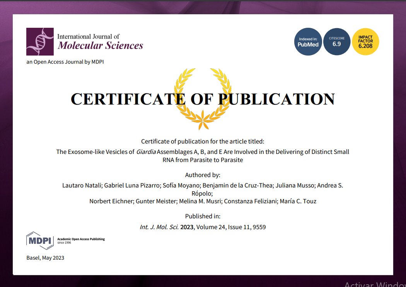Click 'Certificate of publication for the article titled:'
The image size is (406, 287).
pos(203,141)
